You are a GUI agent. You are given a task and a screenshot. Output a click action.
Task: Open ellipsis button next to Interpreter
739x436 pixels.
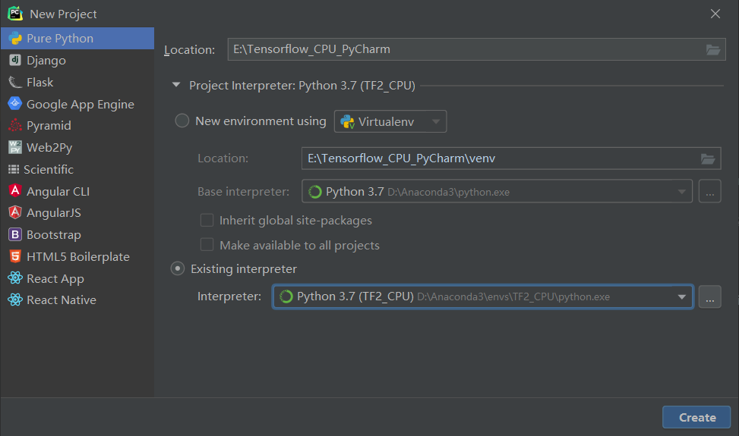click(x=710, y=296)
